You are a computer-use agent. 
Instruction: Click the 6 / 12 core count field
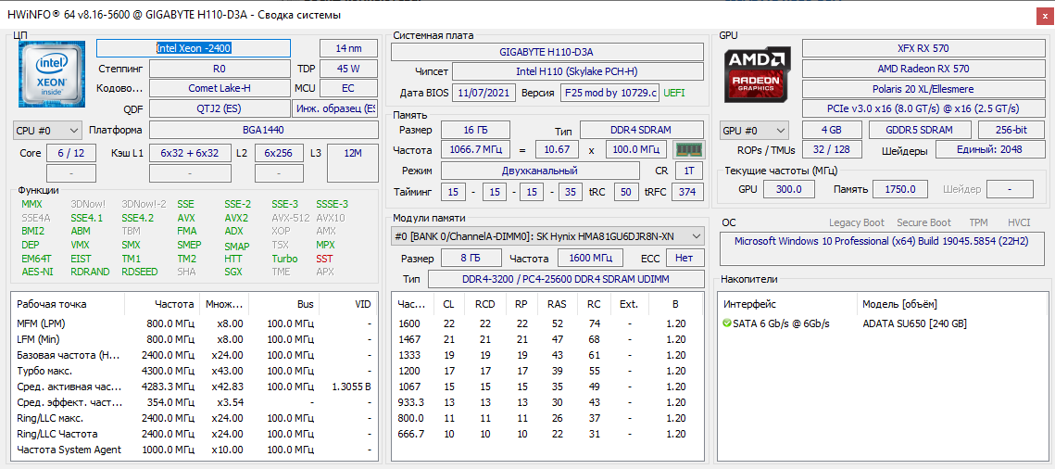click(70, 153)
